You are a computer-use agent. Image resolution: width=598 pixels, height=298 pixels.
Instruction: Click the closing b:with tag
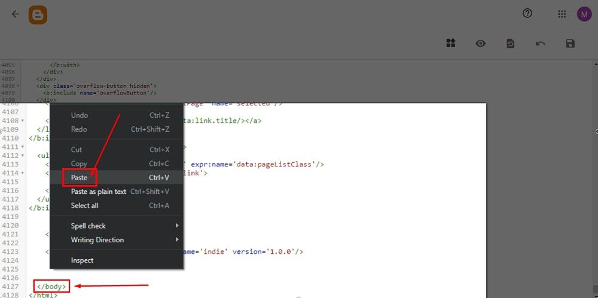coord(65,65)
